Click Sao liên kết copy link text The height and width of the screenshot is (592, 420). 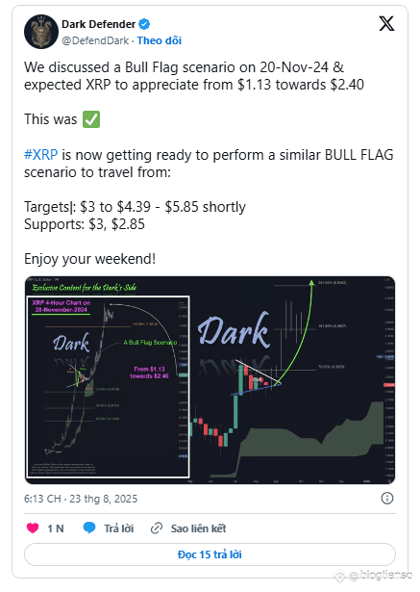pos(198,528)
